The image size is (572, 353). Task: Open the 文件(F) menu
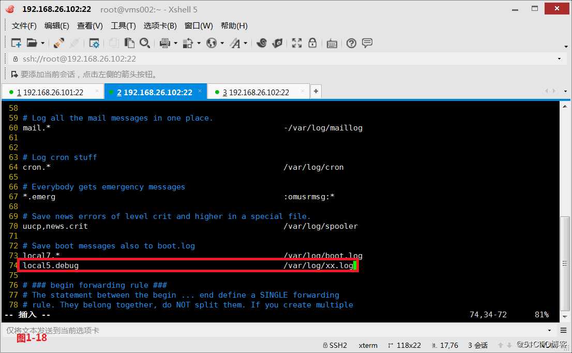[x=24, y=25]
